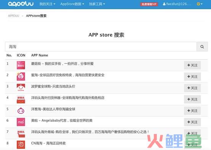Click the 免费领取VIP red button

(149, 4)
